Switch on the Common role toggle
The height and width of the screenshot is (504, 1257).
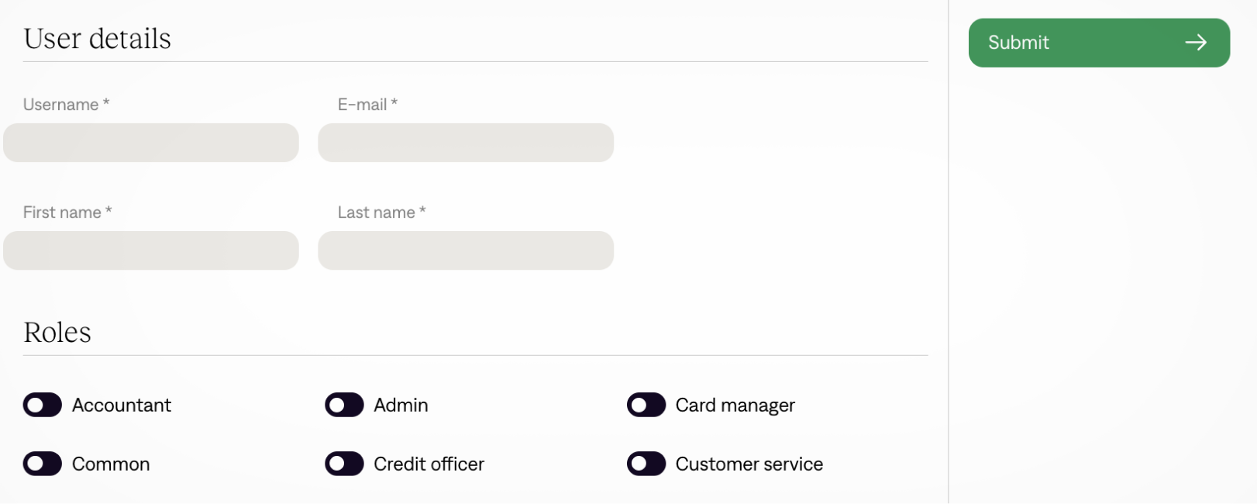43,464
